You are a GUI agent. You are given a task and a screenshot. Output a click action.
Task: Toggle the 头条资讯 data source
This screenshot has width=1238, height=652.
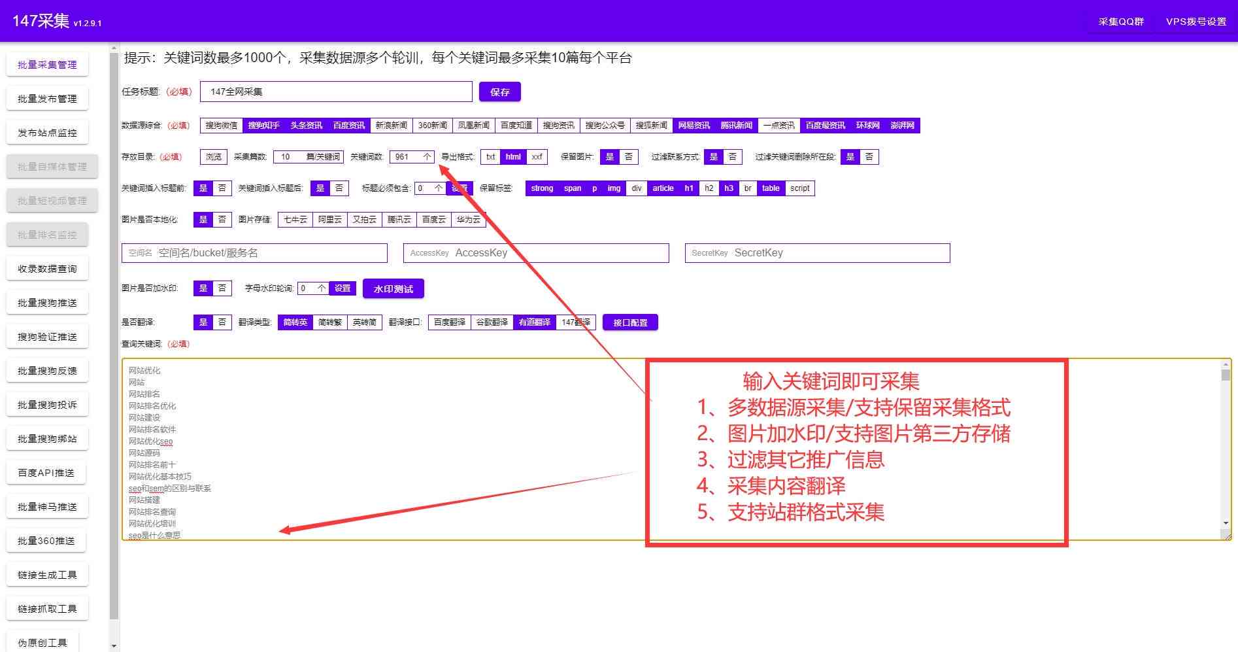pos(307,126)
